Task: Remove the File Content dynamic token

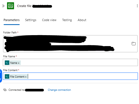Action: pyautogui.click(x=26, y=77)
